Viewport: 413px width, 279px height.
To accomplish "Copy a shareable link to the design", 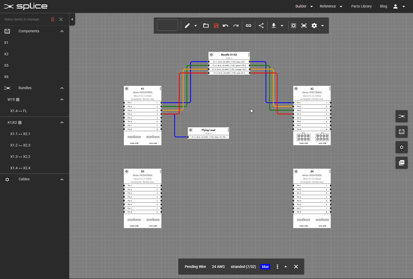I will [x=249, y=26].
